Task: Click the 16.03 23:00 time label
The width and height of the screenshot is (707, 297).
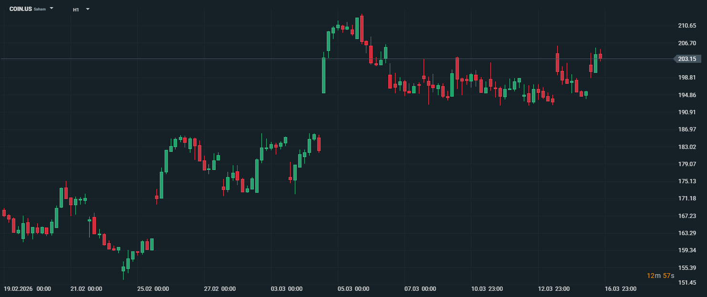Action: point(621,289)
